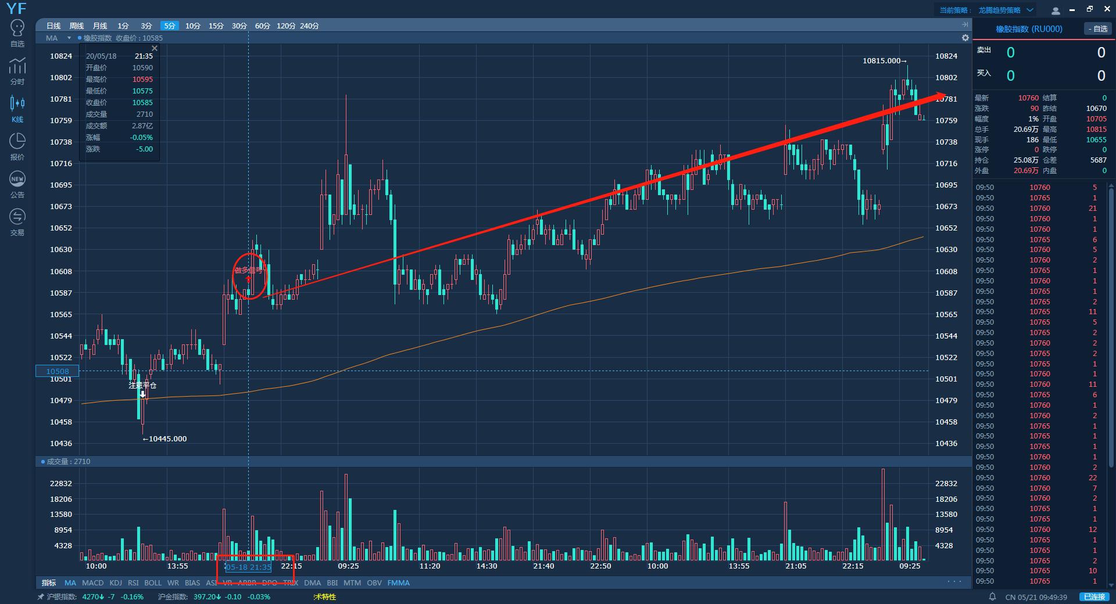Expand the 当前策略 strategy dropdown

coord(1030,10)
